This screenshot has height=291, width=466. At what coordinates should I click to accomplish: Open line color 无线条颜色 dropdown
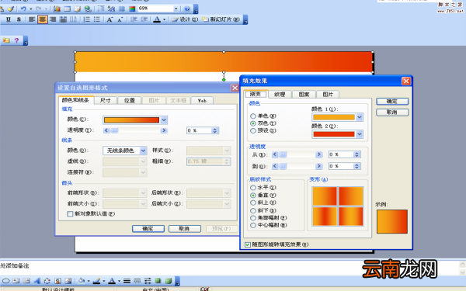pyautogui.click(x=143, y=151)
